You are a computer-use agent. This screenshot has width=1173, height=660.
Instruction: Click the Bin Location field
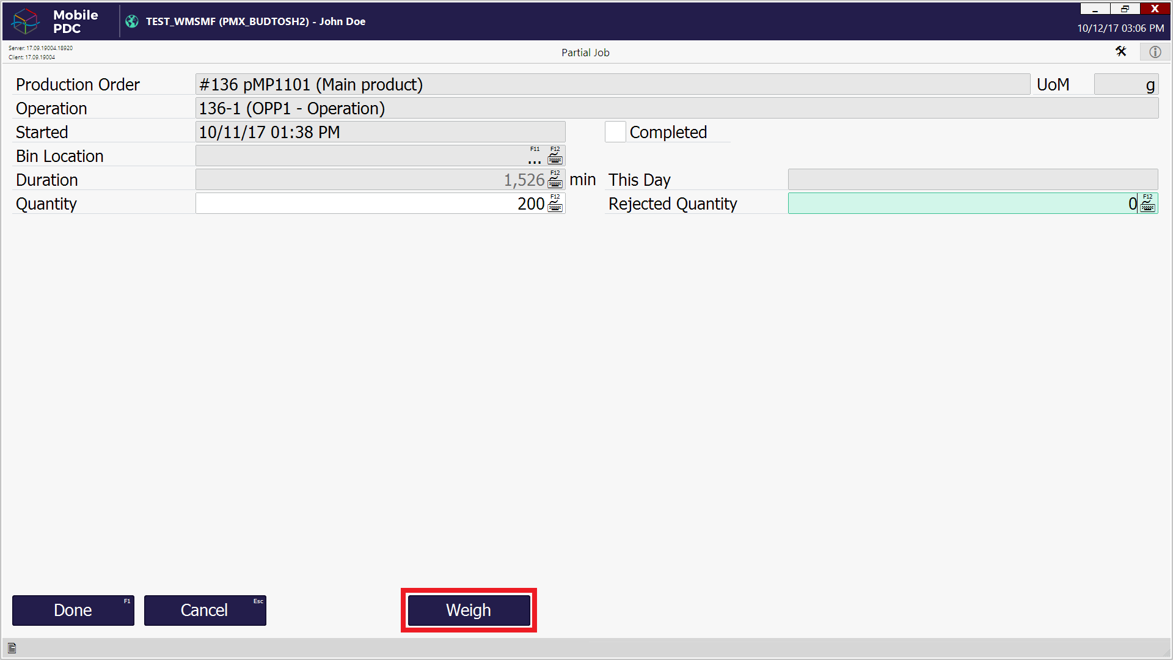pos(360,156)
